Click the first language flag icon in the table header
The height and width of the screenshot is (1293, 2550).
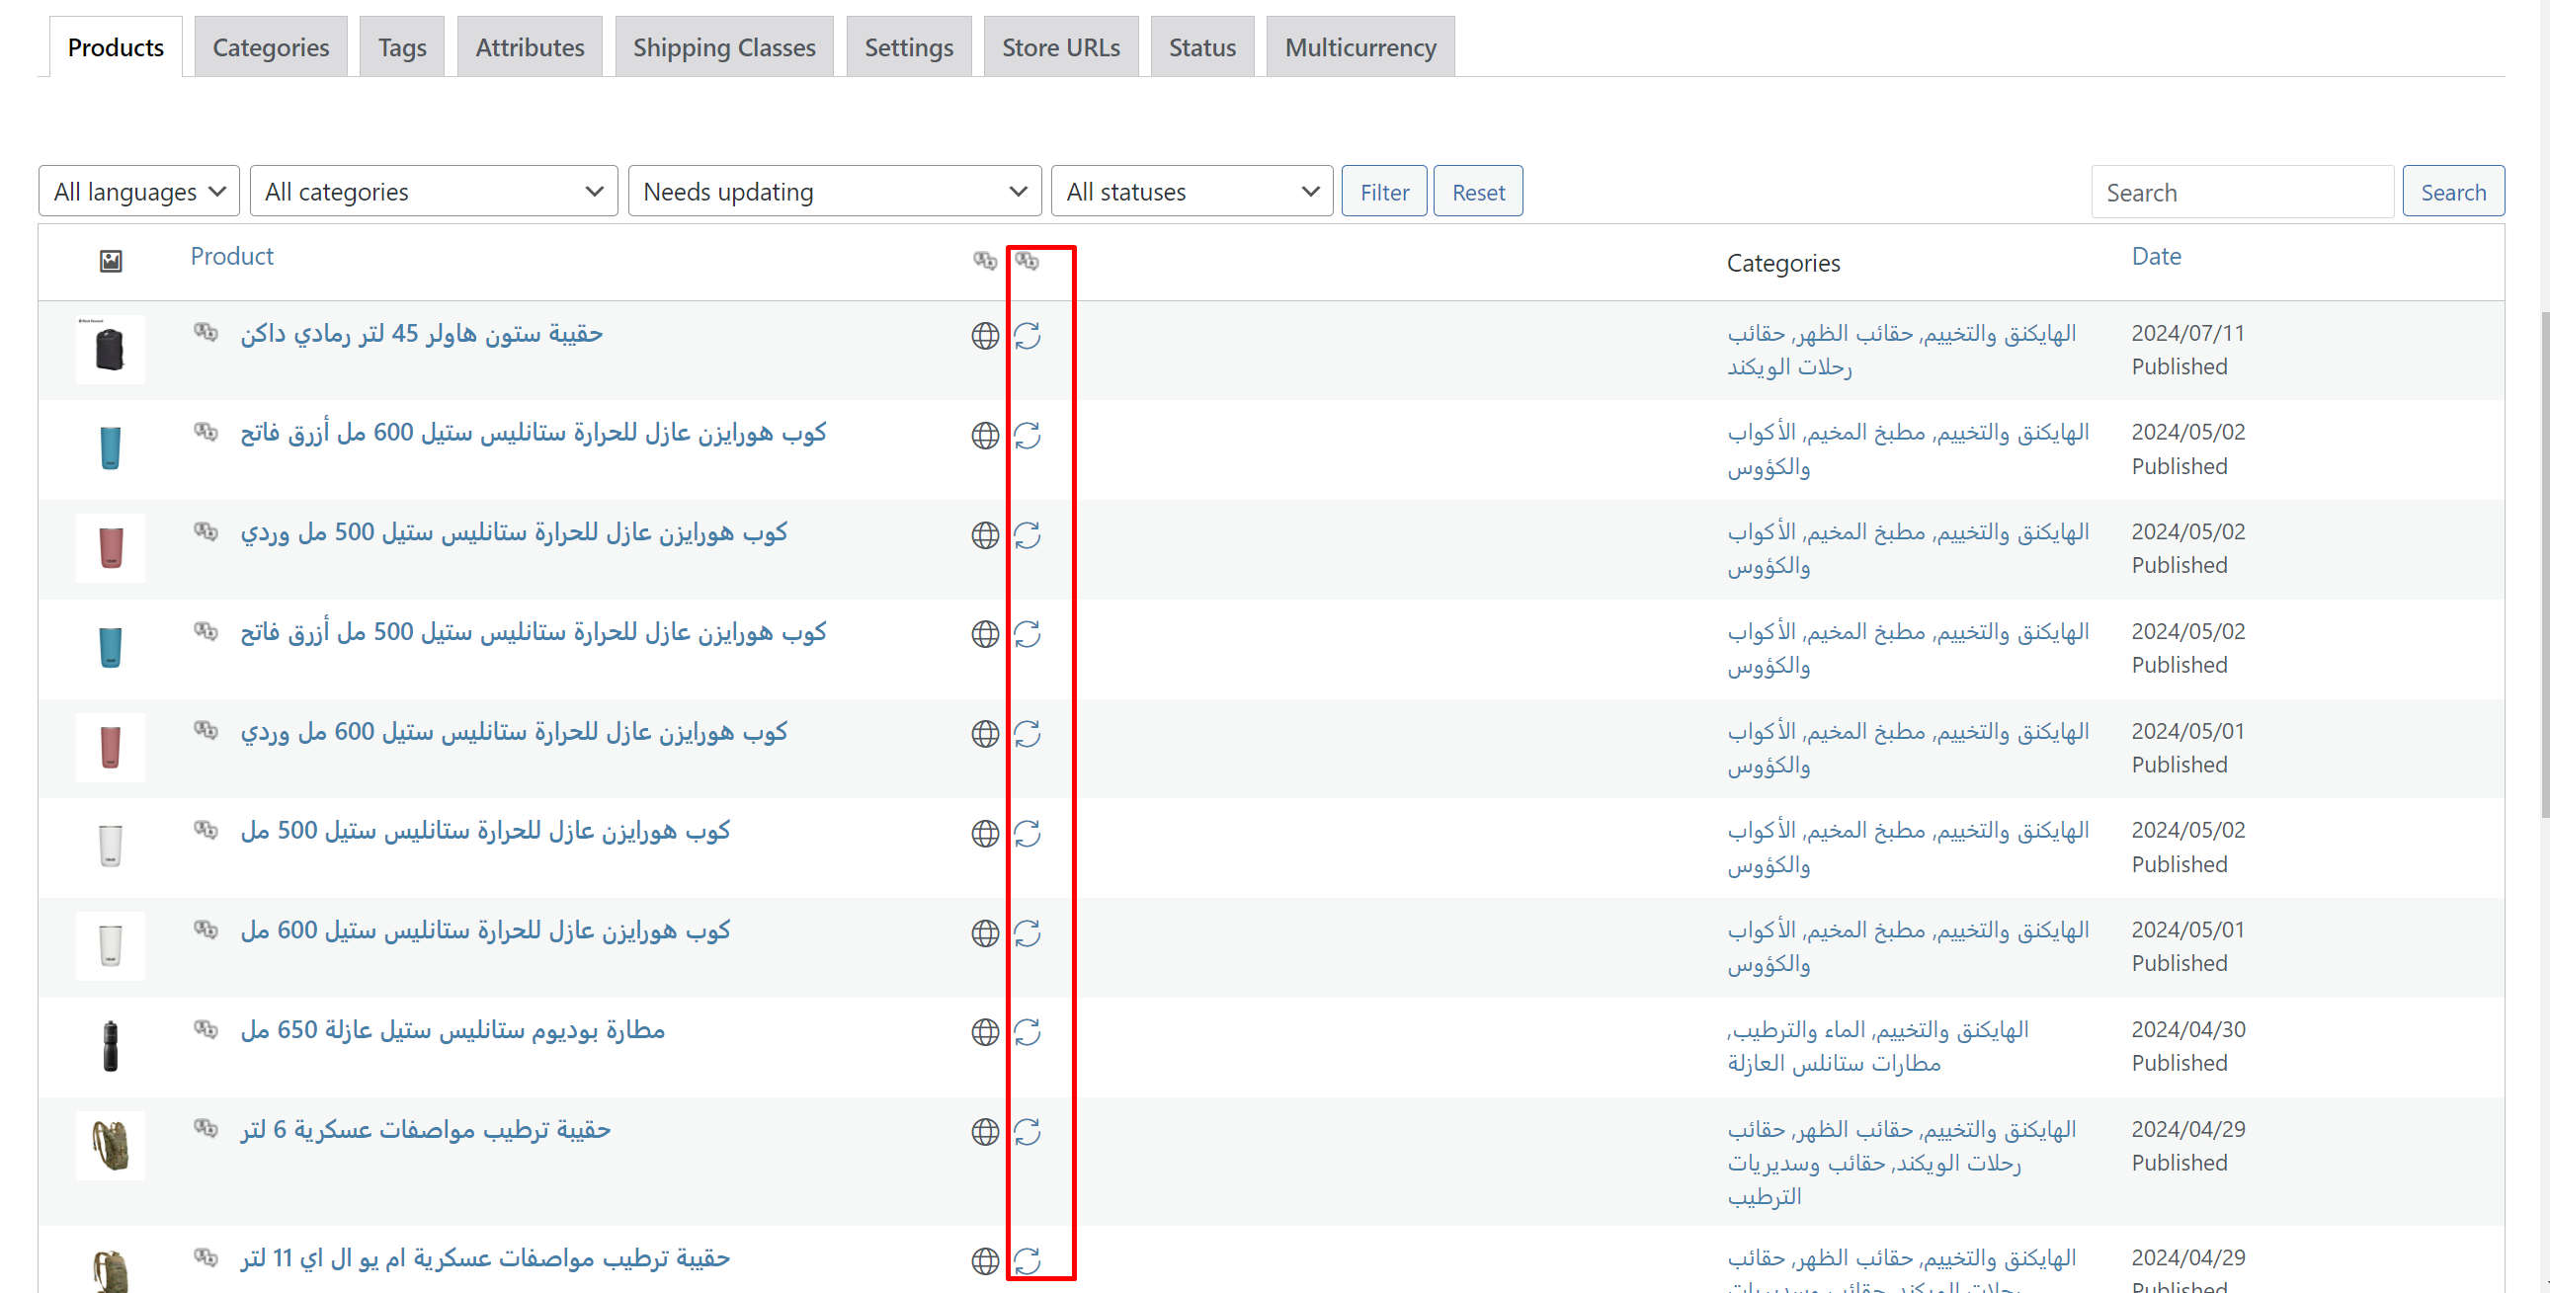coord(984,262)
